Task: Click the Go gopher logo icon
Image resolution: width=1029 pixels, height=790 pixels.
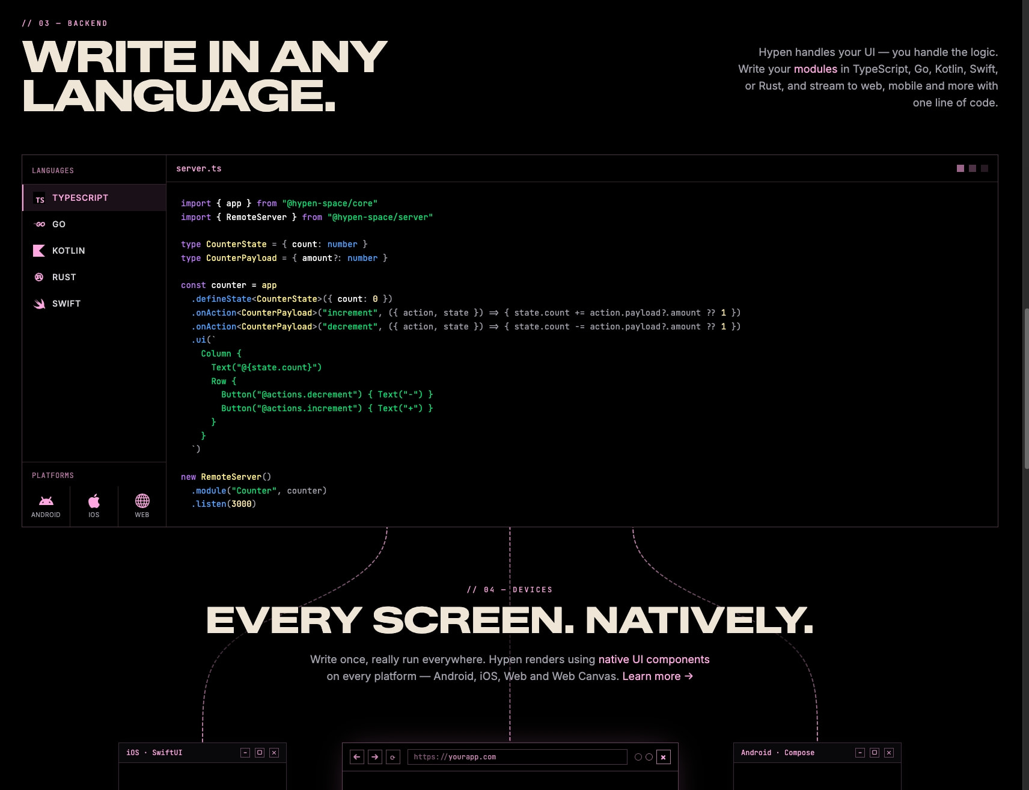Action: click(39, 224)
